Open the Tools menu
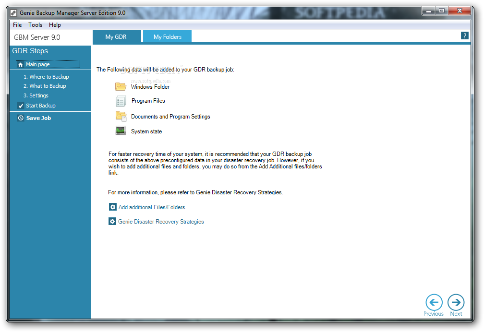 click(35, 24)
